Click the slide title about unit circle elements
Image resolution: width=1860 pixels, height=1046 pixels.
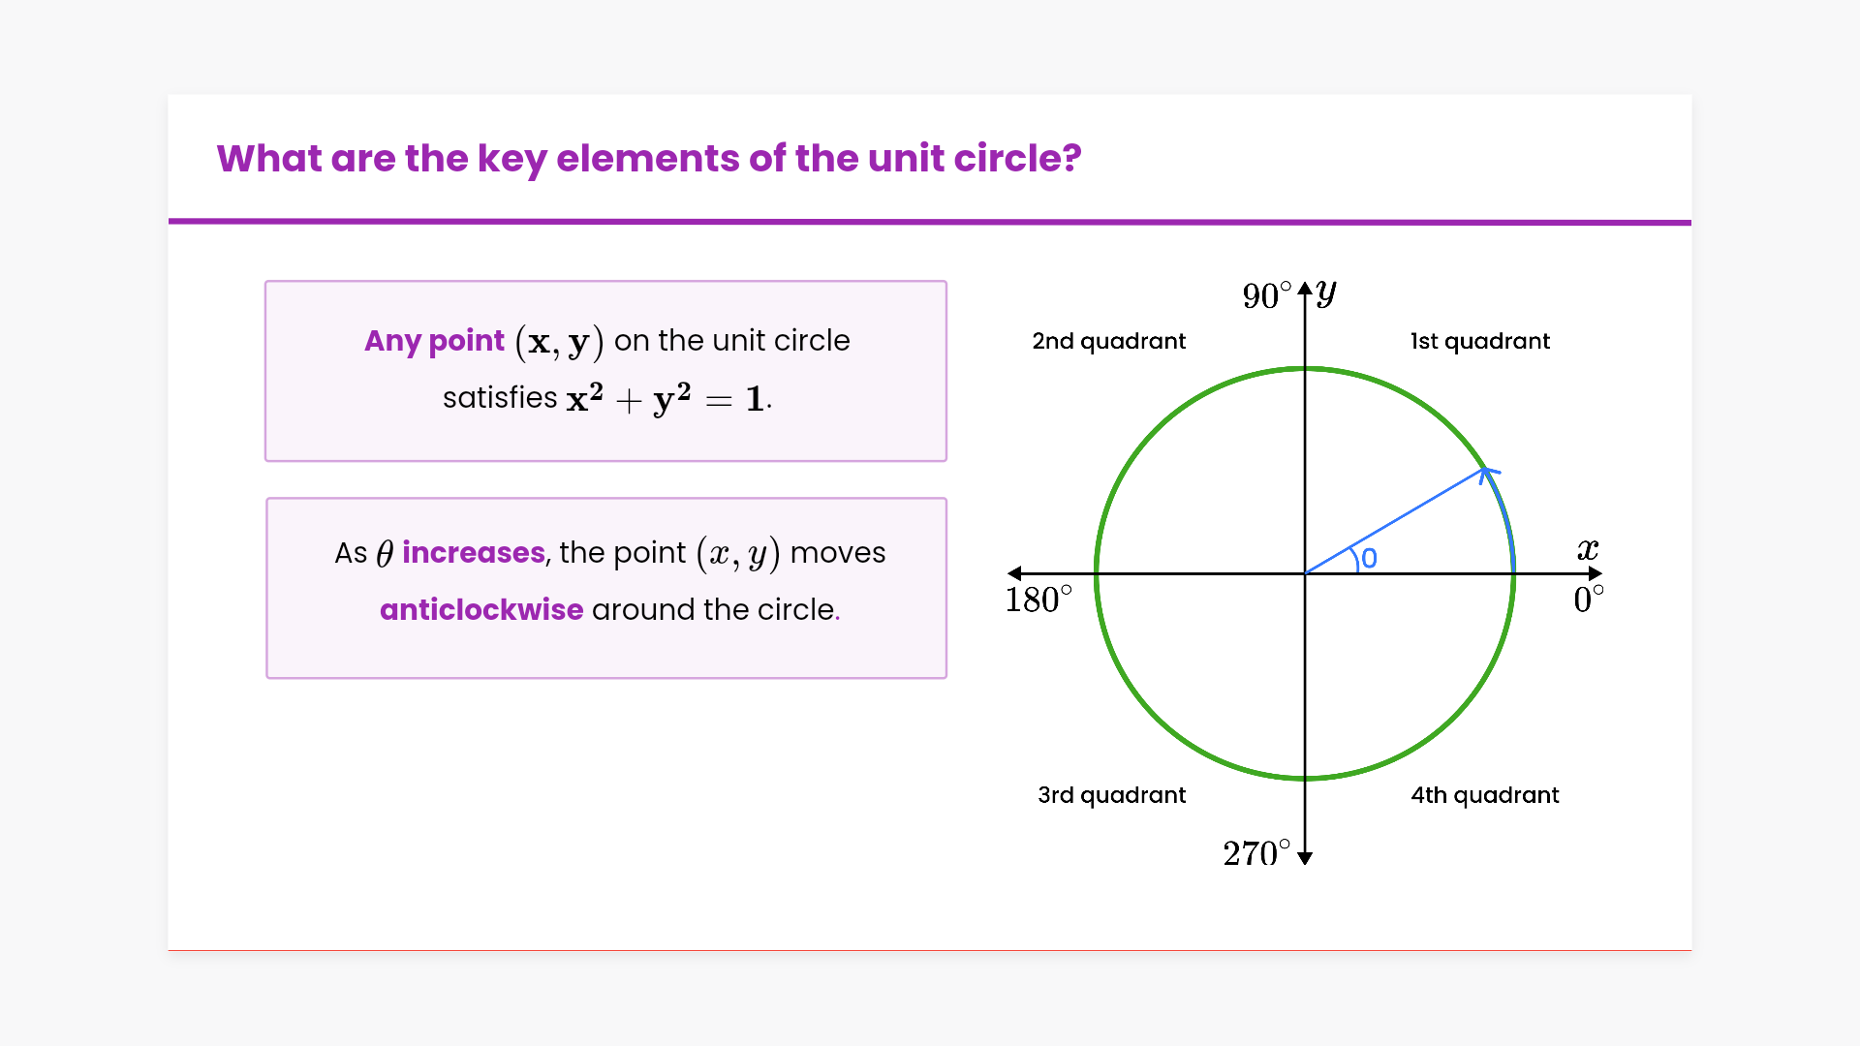648,159
